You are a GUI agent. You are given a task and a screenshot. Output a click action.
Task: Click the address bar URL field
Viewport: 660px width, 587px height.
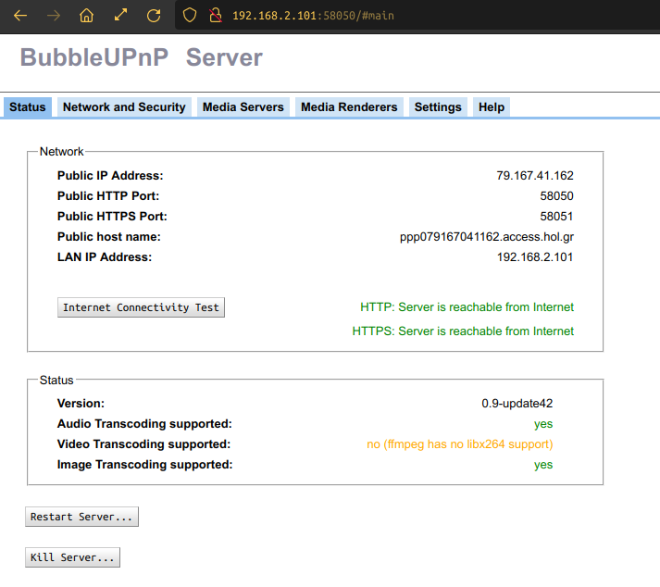coord(417,16)
